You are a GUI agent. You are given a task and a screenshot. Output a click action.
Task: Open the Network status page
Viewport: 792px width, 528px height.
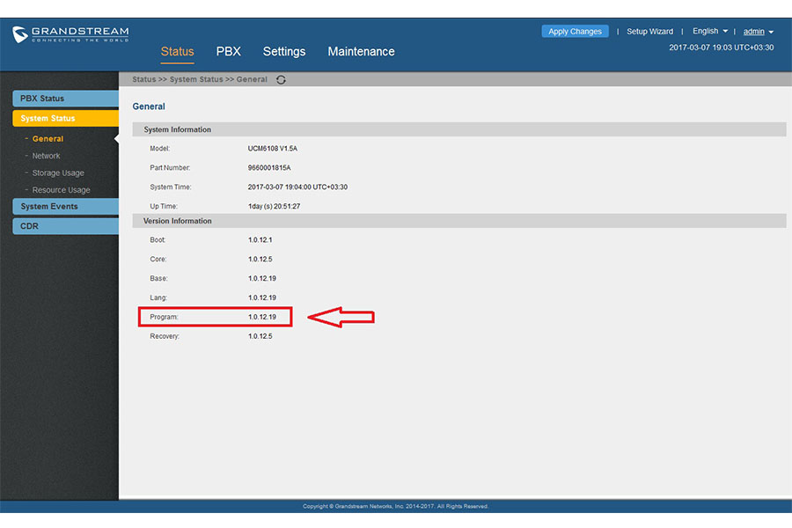[x=46, y=156]
